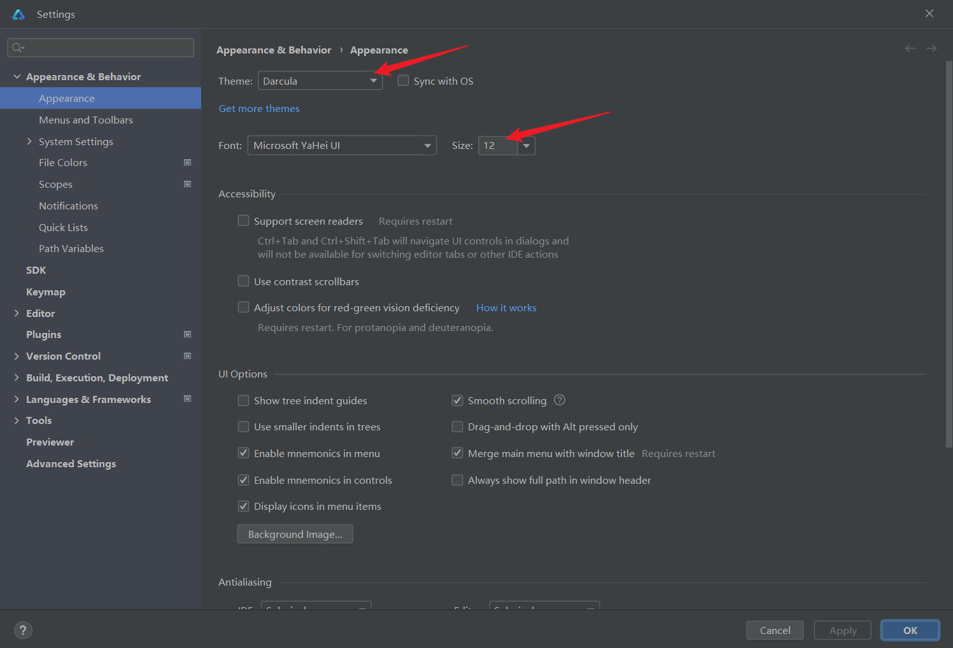Enable Support screen readers
This screenshot has width=953, height=648.
pos(243,220)
